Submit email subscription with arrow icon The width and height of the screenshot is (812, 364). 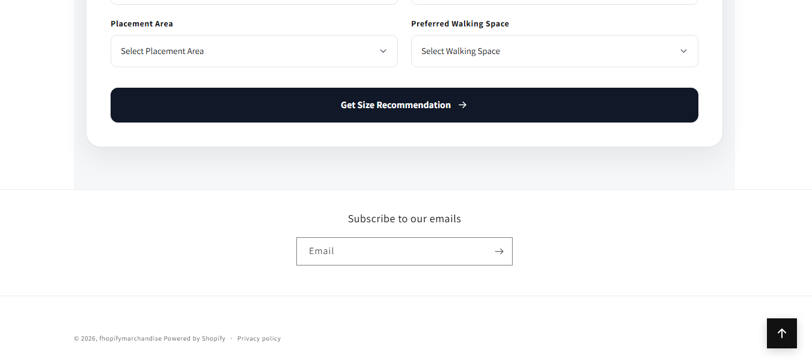tap(499, 251)
